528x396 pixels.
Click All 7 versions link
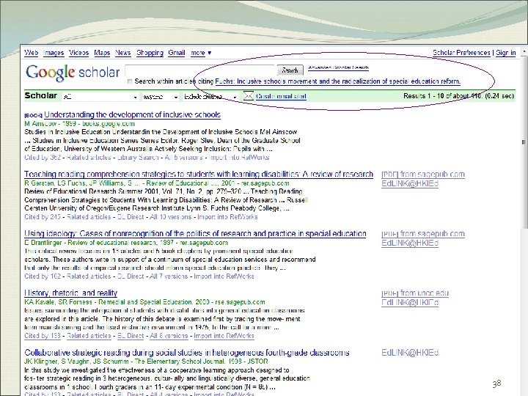pos(169,276)
